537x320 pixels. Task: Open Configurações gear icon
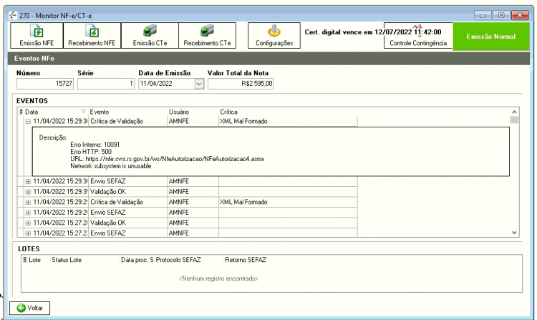point(274,31)
